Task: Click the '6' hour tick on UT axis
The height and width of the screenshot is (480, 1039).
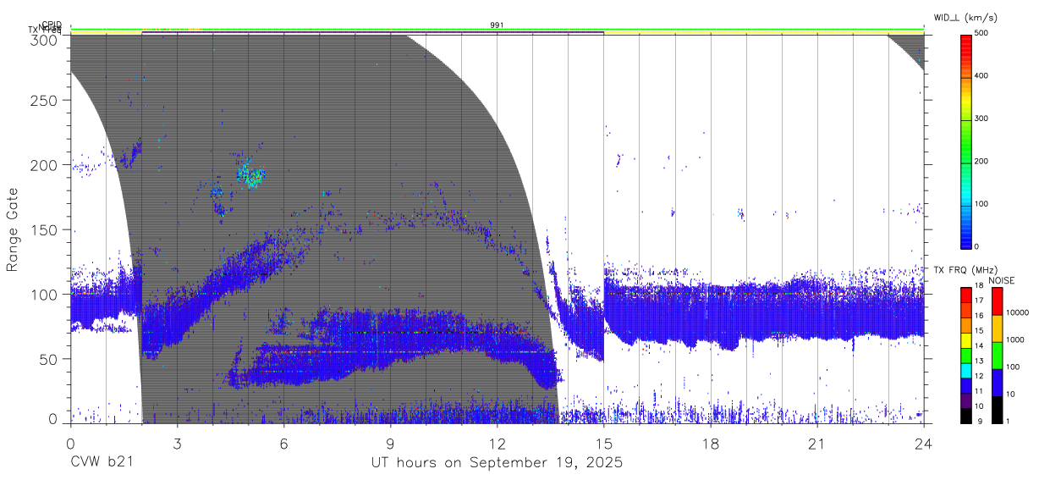Action: click(x=283, y=444)
